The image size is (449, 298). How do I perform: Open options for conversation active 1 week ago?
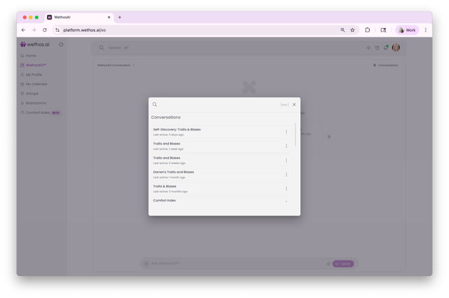point(286,146)
